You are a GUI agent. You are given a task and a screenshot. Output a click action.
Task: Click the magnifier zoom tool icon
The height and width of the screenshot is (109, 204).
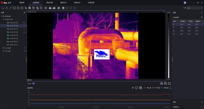click(41, 8)
